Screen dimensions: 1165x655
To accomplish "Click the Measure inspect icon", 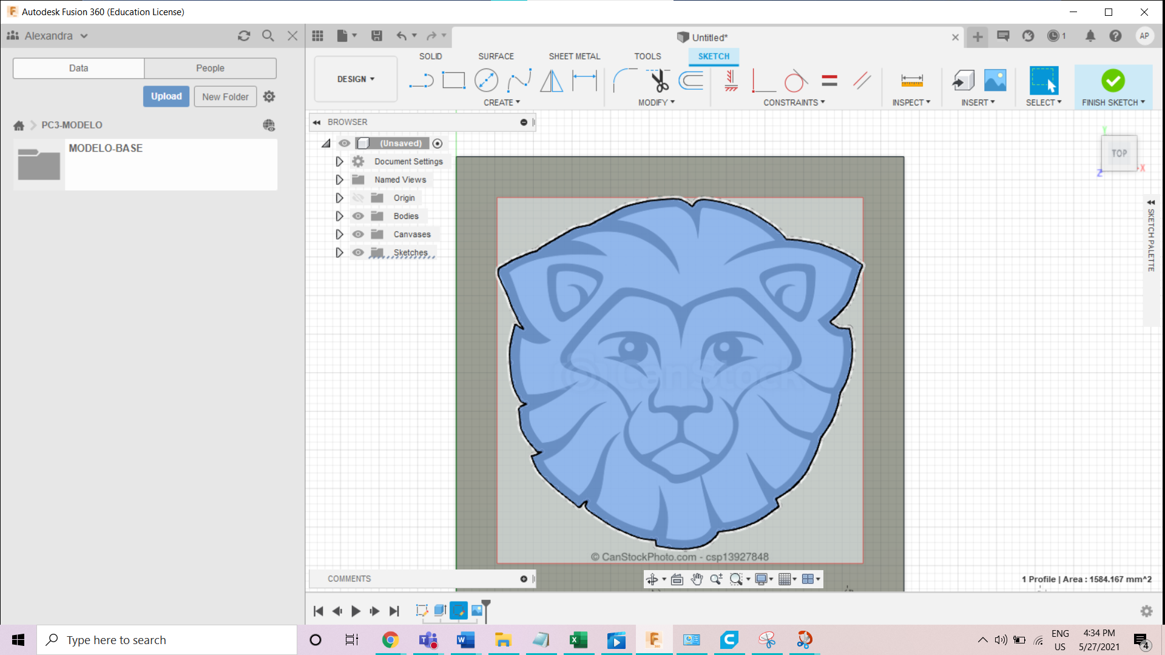I will click(911, 80).
